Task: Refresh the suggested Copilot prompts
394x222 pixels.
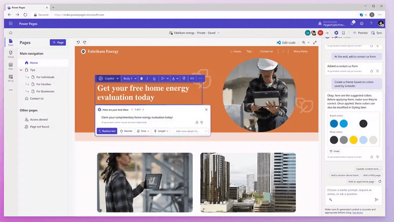Action: [x=380, y=181]
